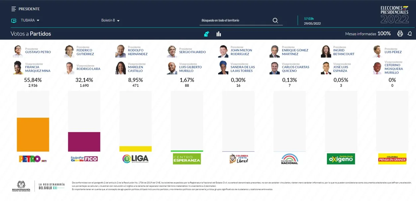Click the magenta Fico results bar

click(84, 142)
